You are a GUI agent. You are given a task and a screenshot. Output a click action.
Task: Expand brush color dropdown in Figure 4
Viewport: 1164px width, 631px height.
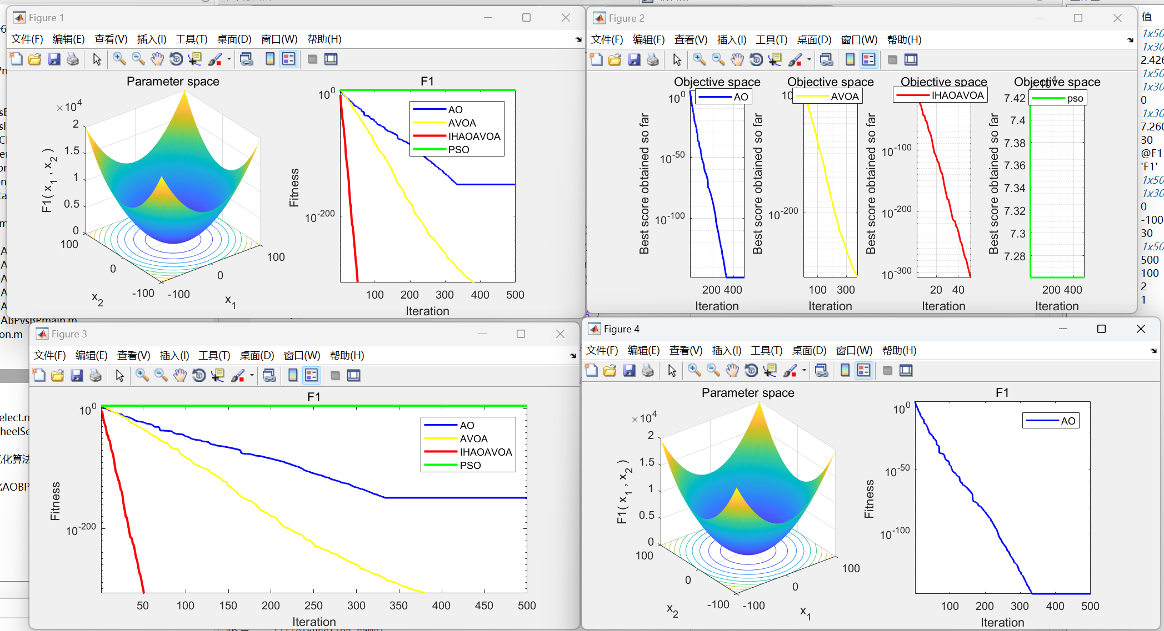(804, 370)
